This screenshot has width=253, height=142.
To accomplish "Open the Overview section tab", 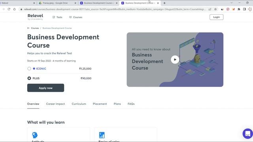I will point(33,104).
